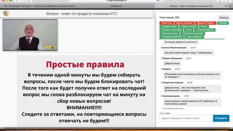
Task: Click the audio speaker icon in address bar
Action: pyautogui.click(x=158, y=1)
